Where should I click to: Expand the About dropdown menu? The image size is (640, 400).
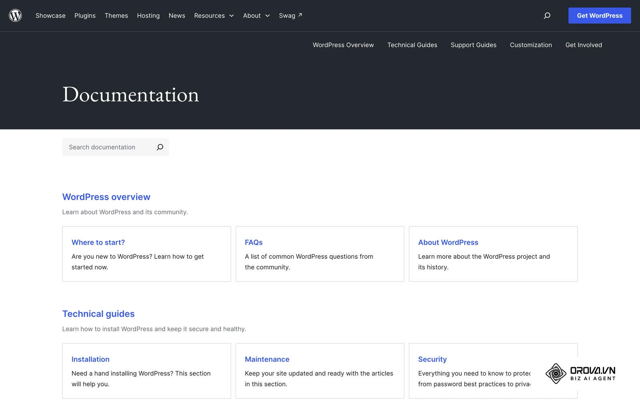pyautogui.click(x=256, y=16)
